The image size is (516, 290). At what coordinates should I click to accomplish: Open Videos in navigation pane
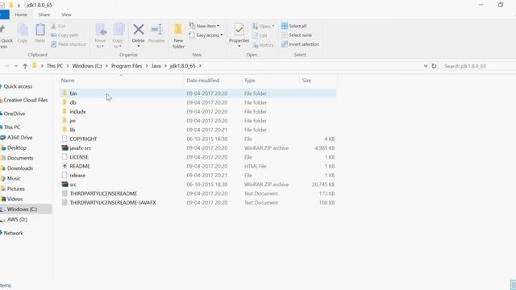click(x=15, y=199)
